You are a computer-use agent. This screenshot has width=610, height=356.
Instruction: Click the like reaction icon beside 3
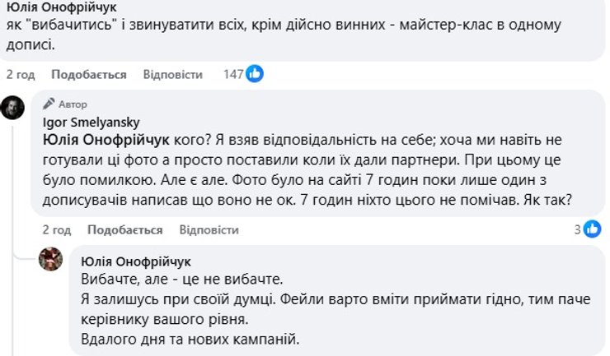pyautogui.click(x=592, y=229)
